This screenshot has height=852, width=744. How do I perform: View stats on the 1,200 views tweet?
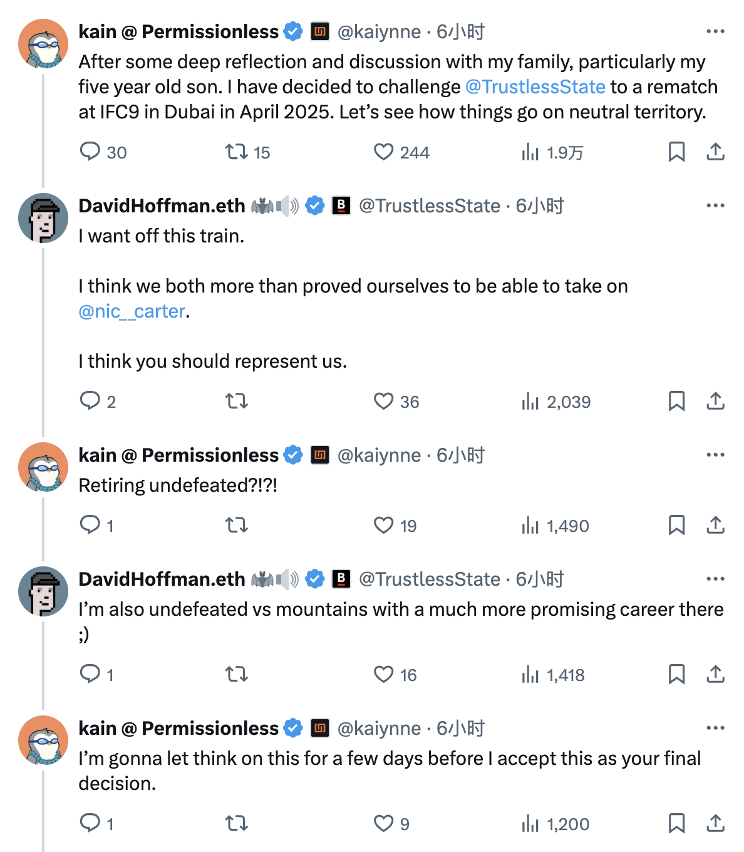click(530, 823)
